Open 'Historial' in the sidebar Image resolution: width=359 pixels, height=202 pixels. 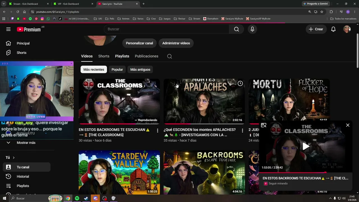pos(27,176)
